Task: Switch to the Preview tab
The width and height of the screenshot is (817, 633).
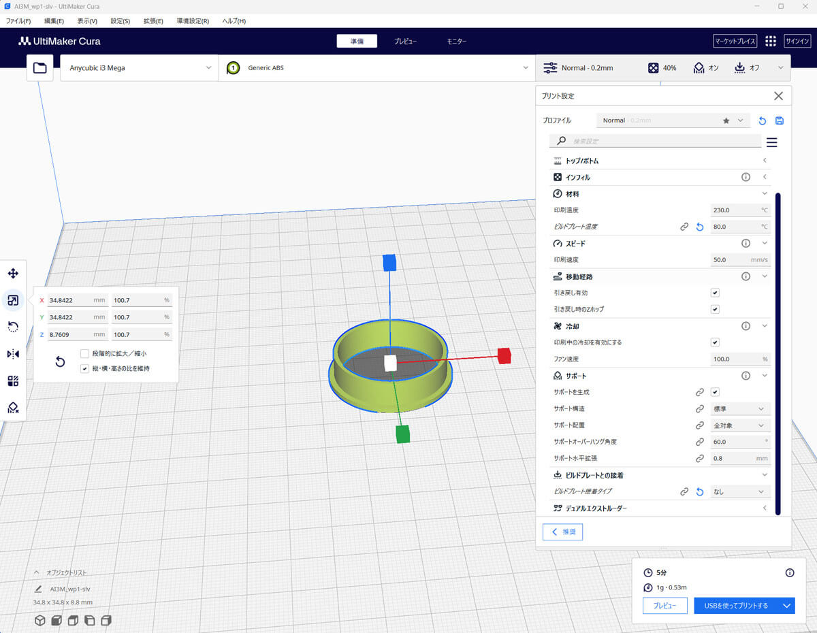Action: (405, 42)
